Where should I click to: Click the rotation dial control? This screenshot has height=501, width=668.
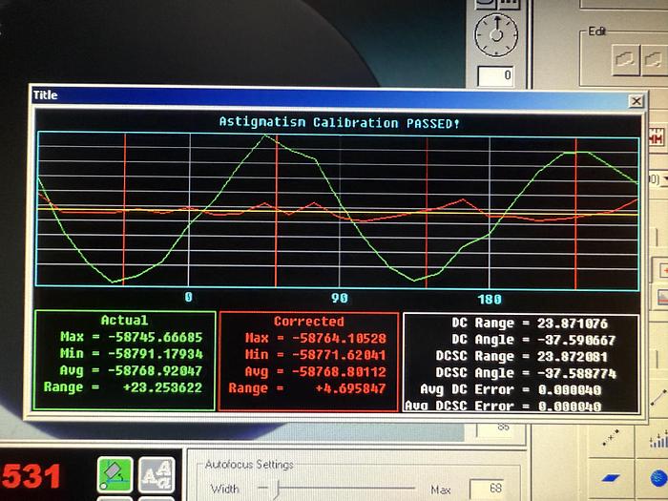[x=496, y=35]
